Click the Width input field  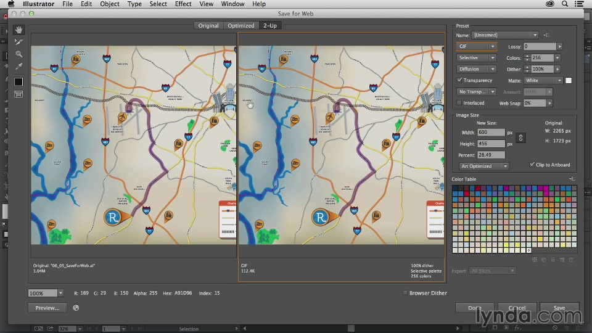click(x=491, y=132)
